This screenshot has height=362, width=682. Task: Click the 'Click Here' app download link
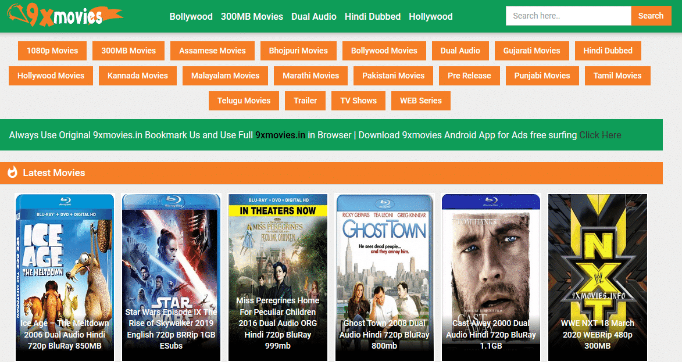pyautogui.click(x=600, y=135)
